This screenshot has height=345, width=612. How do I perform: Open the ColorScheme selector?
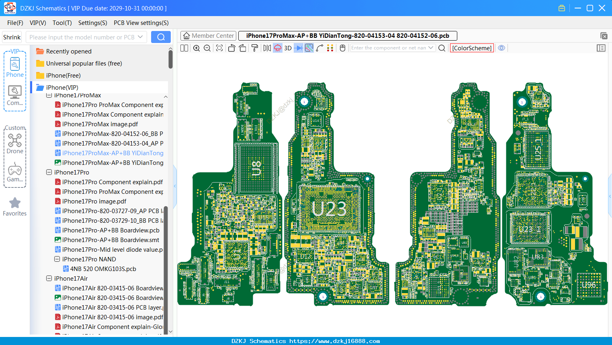472,48
